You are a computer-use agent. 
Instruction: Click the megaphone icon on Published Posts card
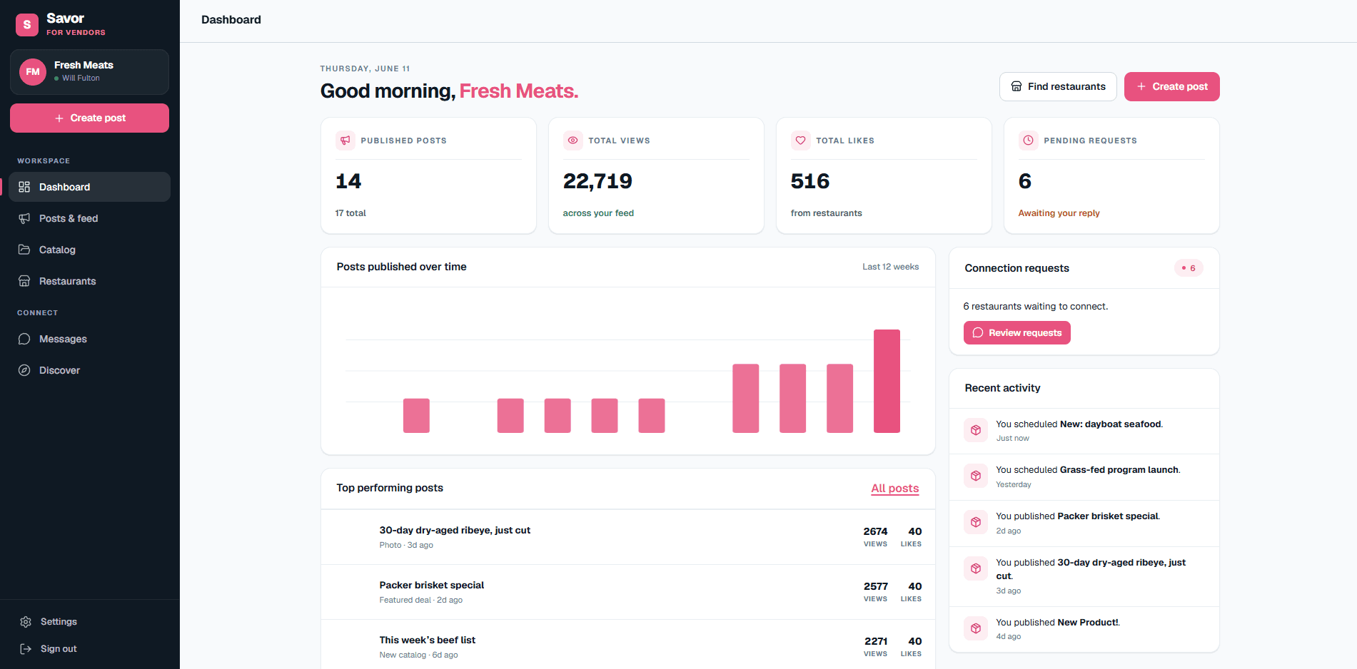345,141
